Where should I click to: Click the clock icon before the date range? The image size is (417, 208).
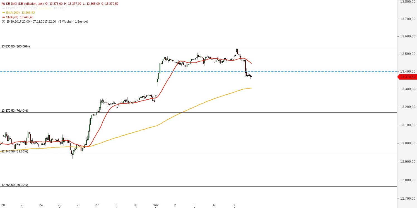pos(3,21)
